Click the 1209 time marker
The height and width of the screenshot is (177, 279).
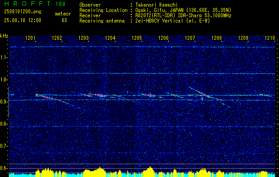(243, 38)
